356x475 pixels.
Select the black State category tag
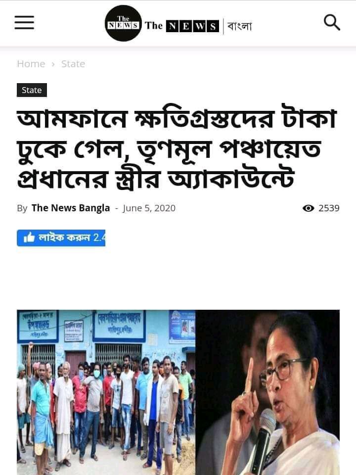(x=32, y=90)
